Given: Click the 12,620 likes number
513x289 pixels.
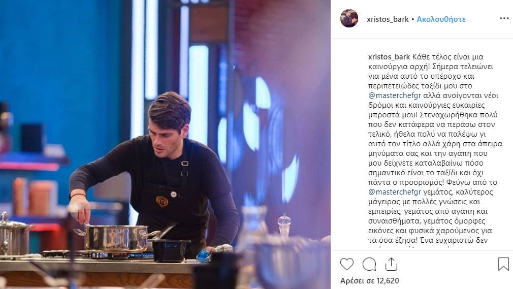Looking at the screenshot, I should coord(388,281).
